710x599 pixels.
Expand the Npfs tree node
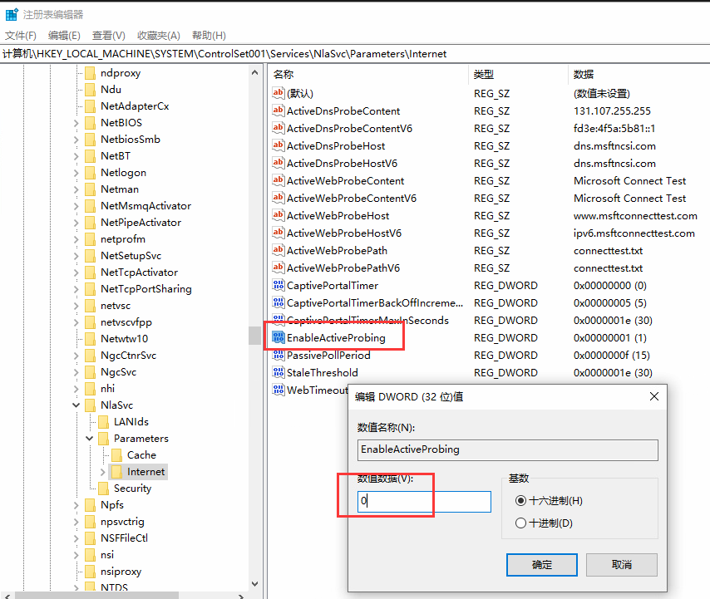(x=76, y=505)
